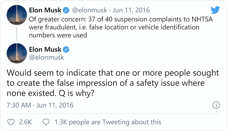The height and width of the screenshot is (132, 228).
Task: Click the text "Q is why?" in the tweet
Action: pos(76,93)
